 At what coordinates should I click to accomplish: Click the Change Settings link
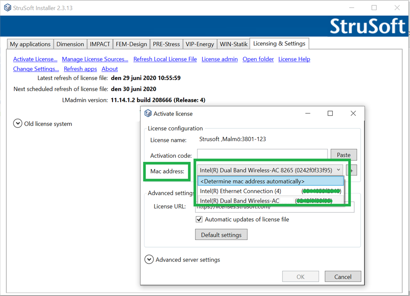point(36,69)
